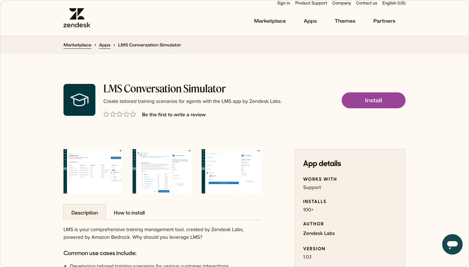Install the LMS Conversation Simulator app
Viewport: 469px width, 267px height.
pos(373,100)
